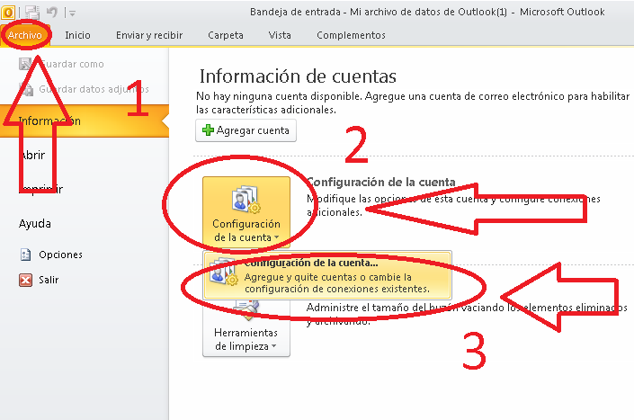The height and width of the screenshot is (420, 634).
Task: Switch to the Inicio tab
Action: tap(77, 35)
